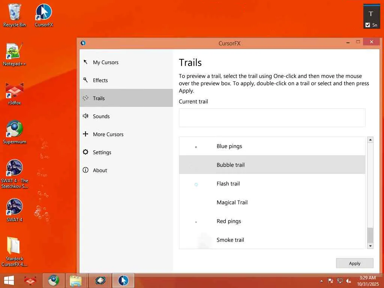Click the CursorFX title bar icon

pos(83,43)
